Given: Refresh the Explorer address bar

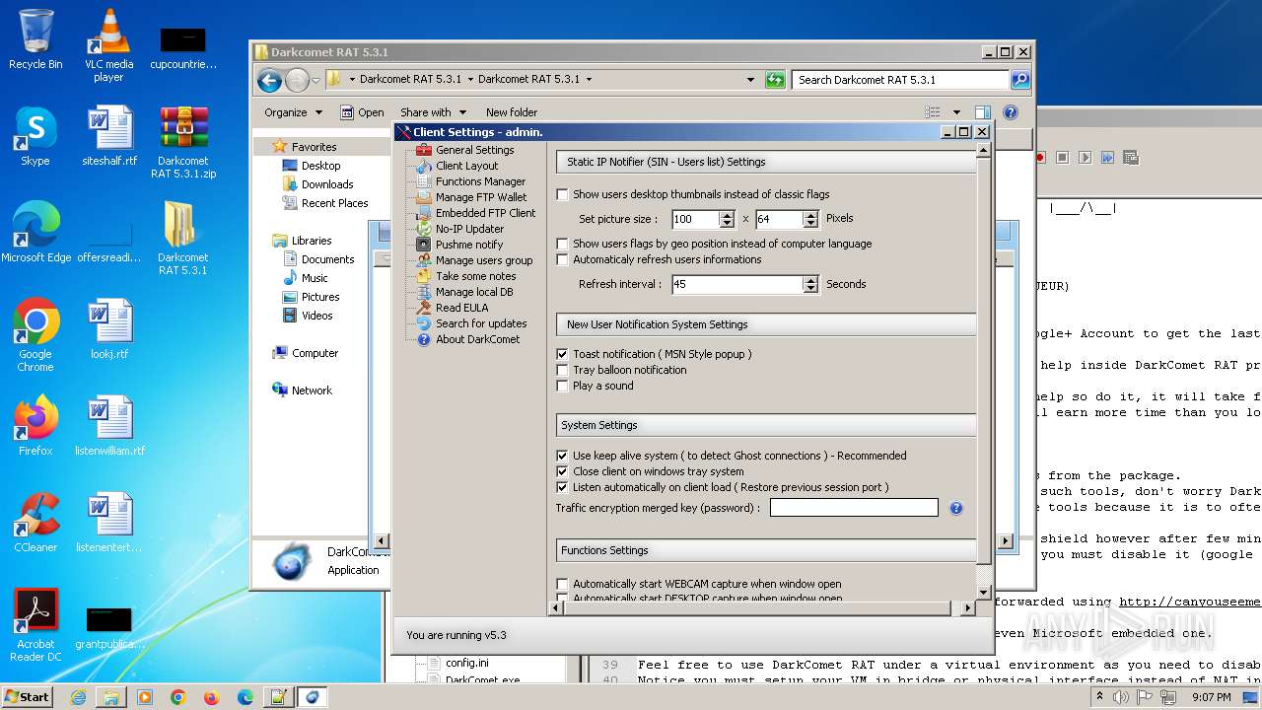Looking at the screenshot, I should [775, 80].
